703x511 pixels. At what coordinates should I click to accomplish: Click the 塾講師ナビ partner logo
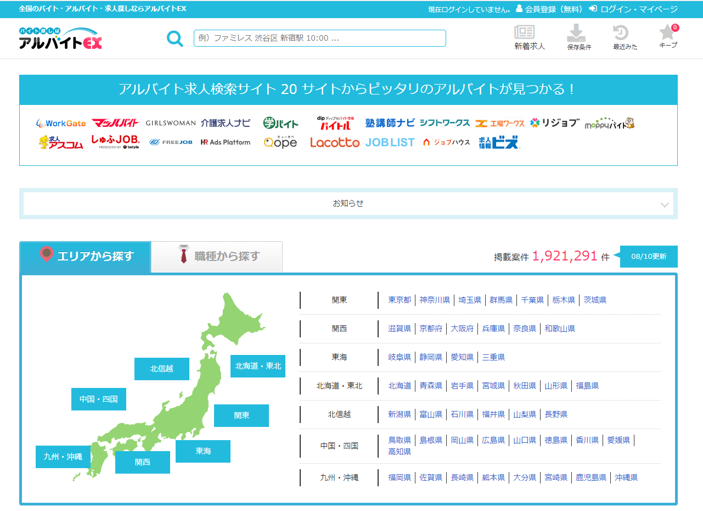390,123
